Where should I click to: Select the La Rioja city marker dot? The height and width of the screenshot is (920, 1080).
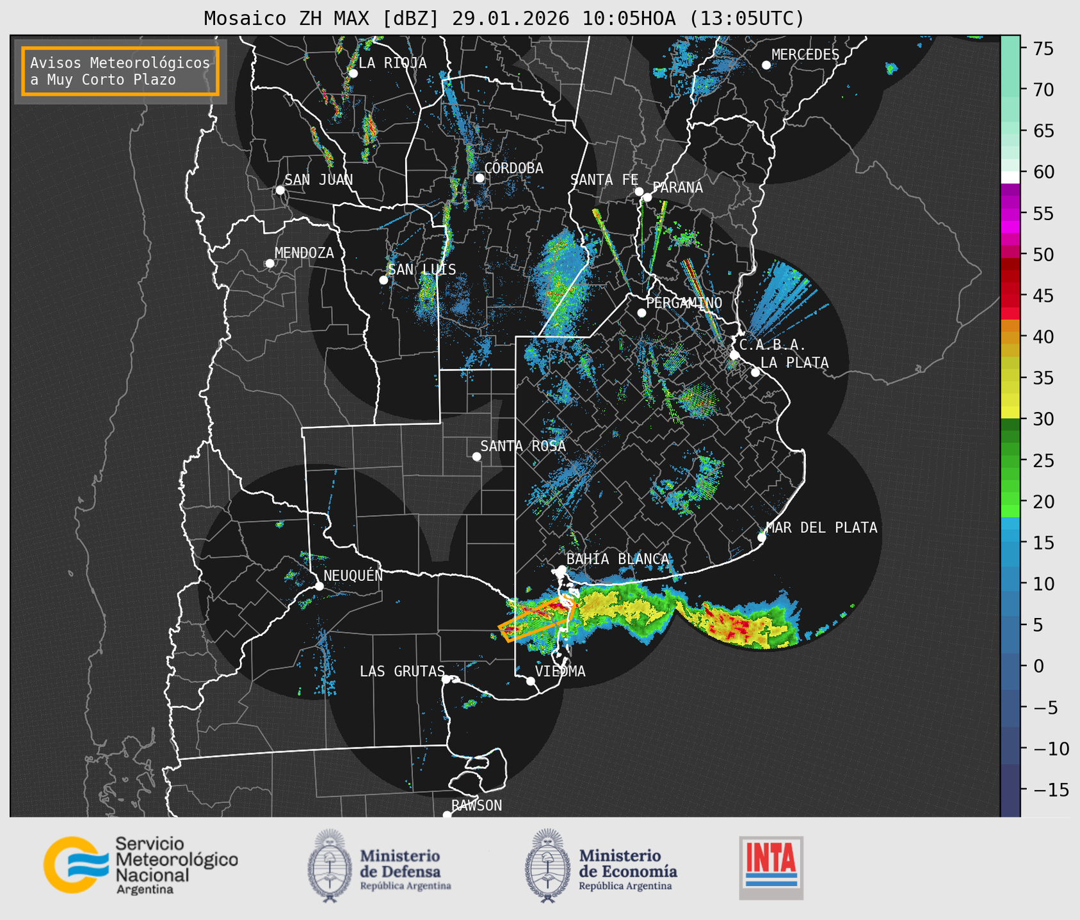(x=353, y=74)
